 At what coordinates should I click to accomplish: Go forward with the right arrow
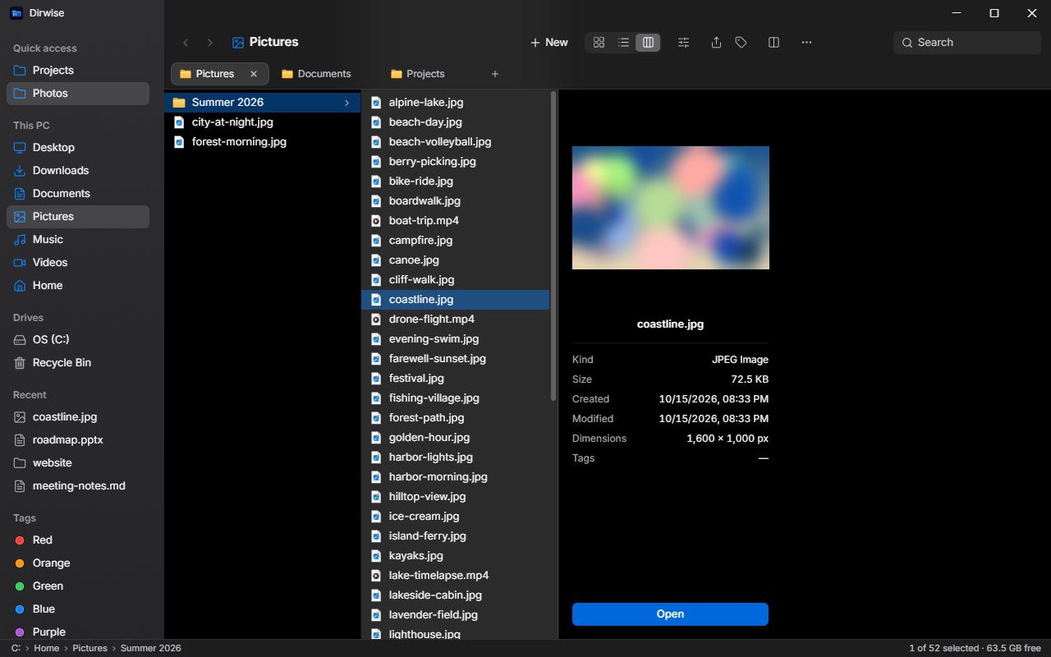209,43
